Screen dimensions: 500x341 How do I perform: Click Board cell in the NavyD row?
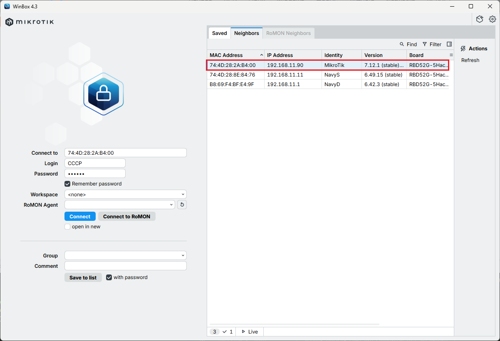pos(429,84)
